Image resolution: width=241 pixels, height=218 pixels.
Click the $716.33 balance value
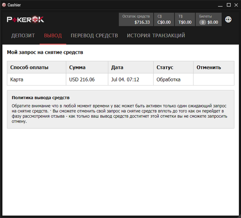(142, 22)
